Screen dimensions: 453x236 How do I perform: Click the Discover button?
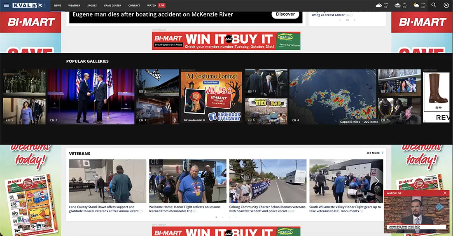coord(285,14)
